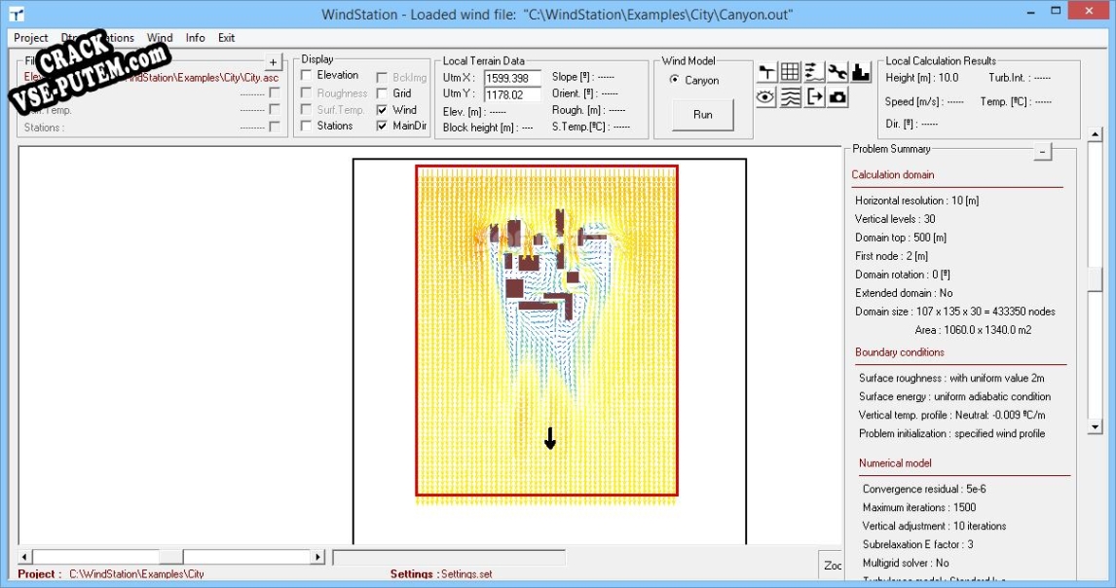
Task: Click the terrain contour lines icon
Action: (790, 96)
